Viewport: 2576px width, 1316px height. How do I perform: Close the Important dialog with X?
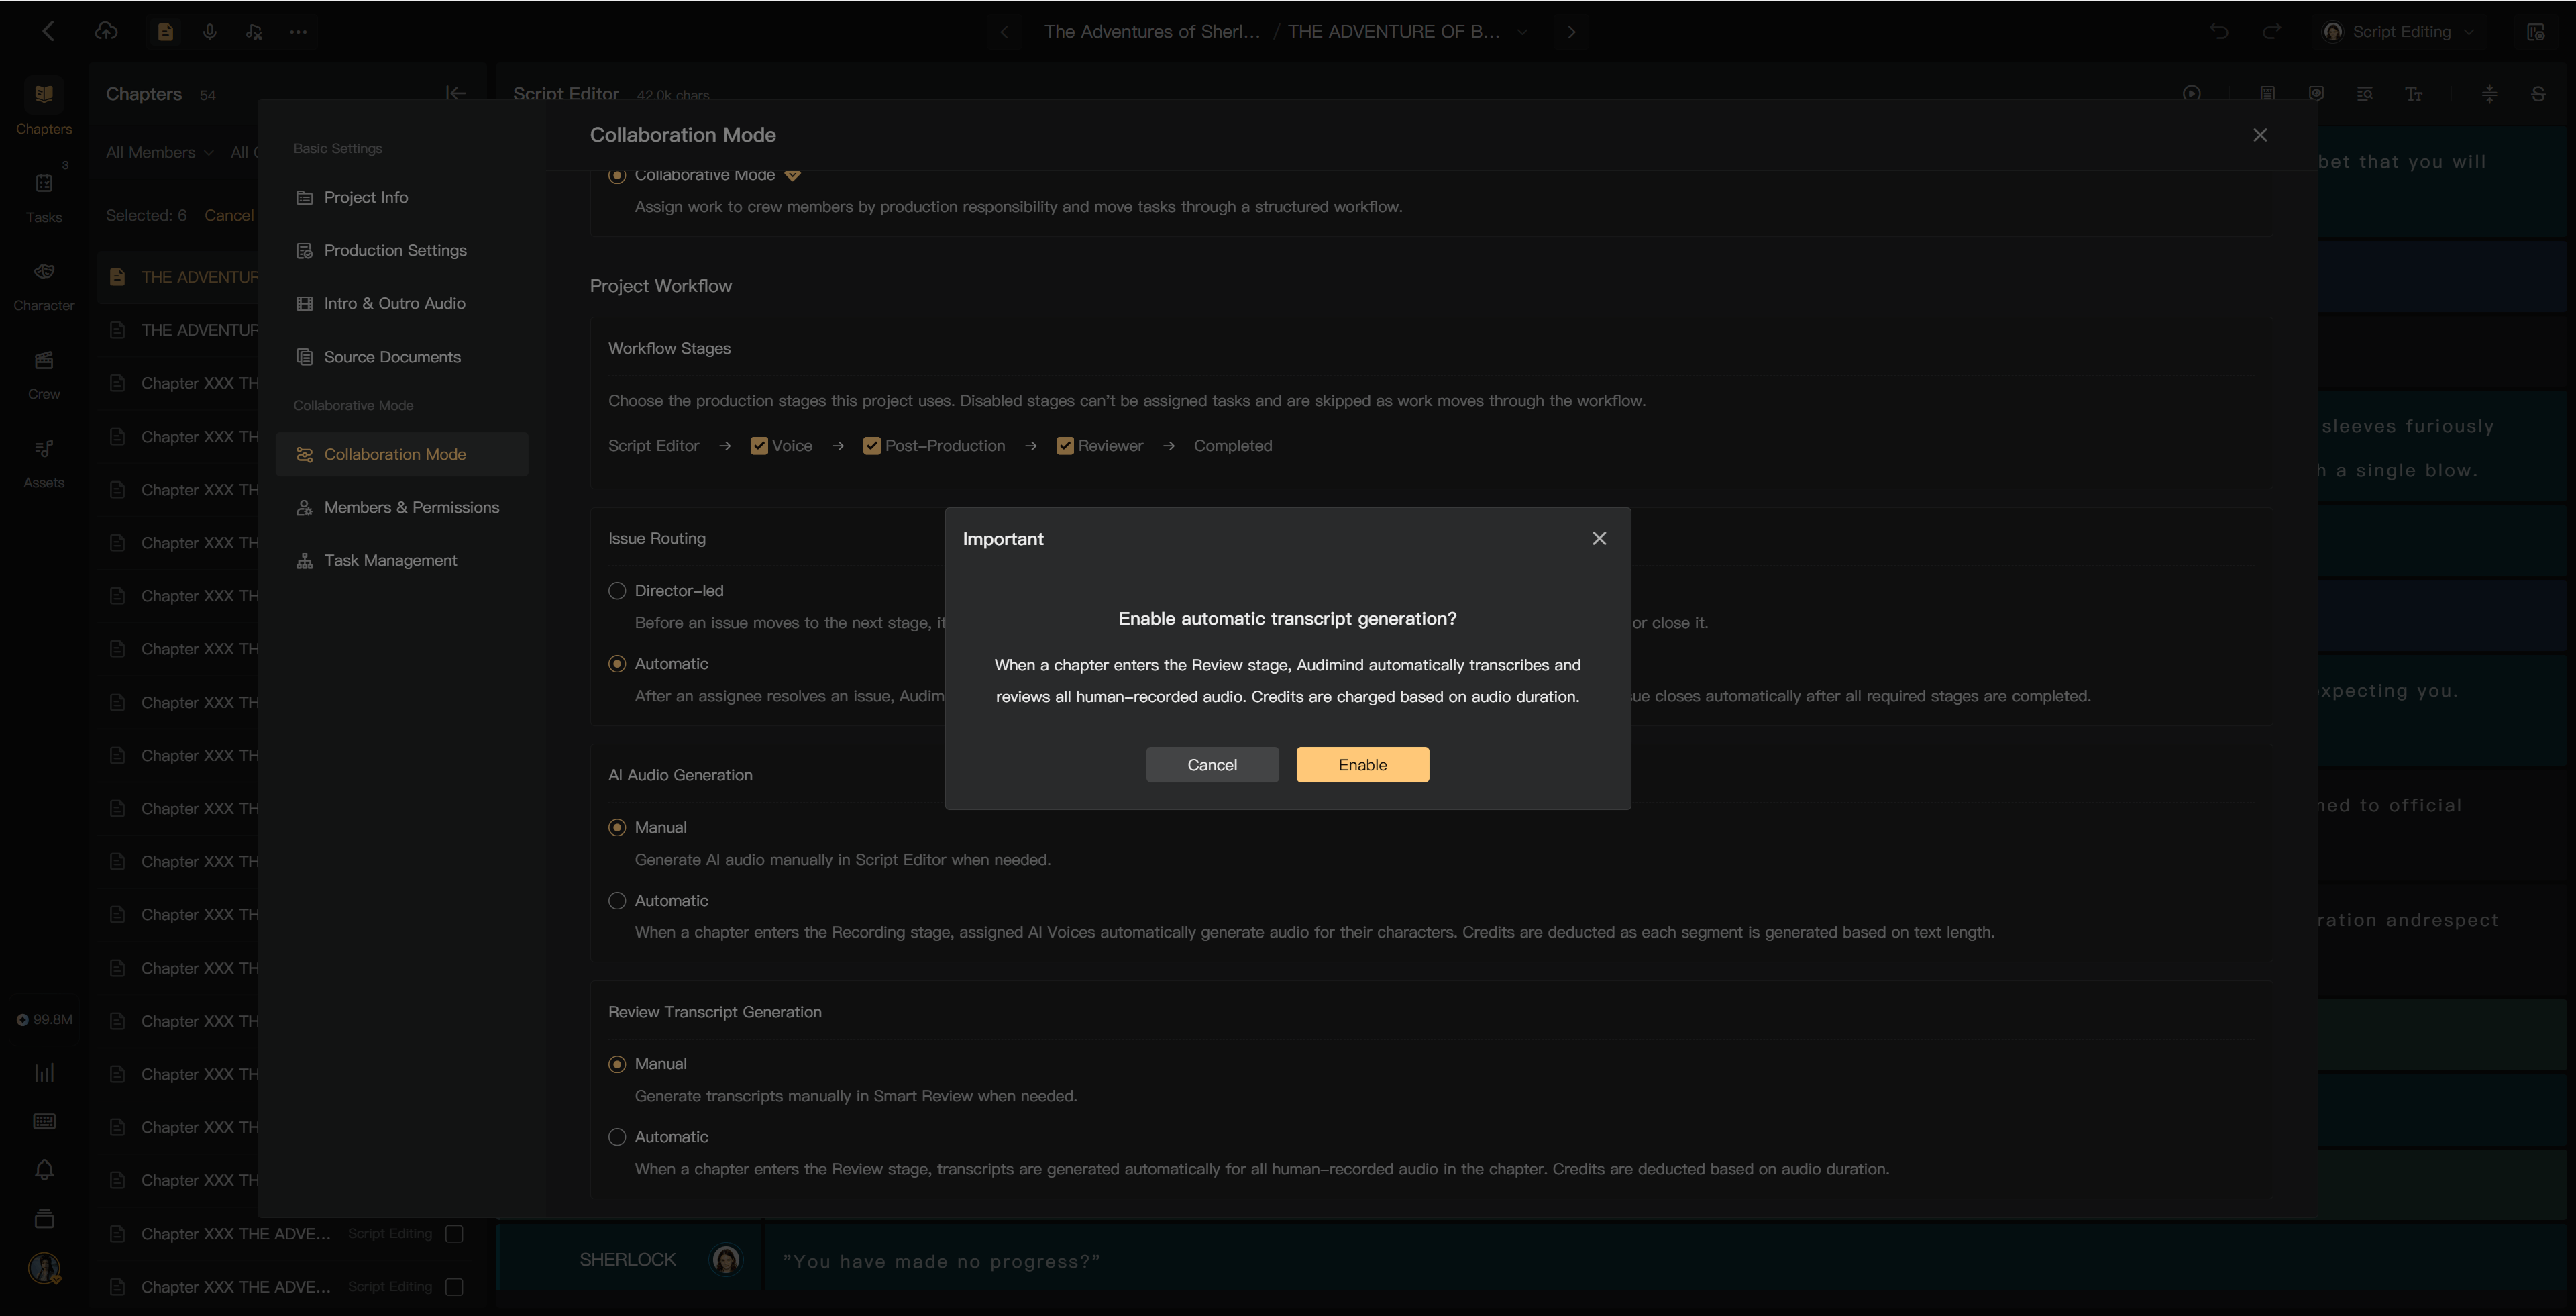pyautogui.click(x=1599, y=538)
